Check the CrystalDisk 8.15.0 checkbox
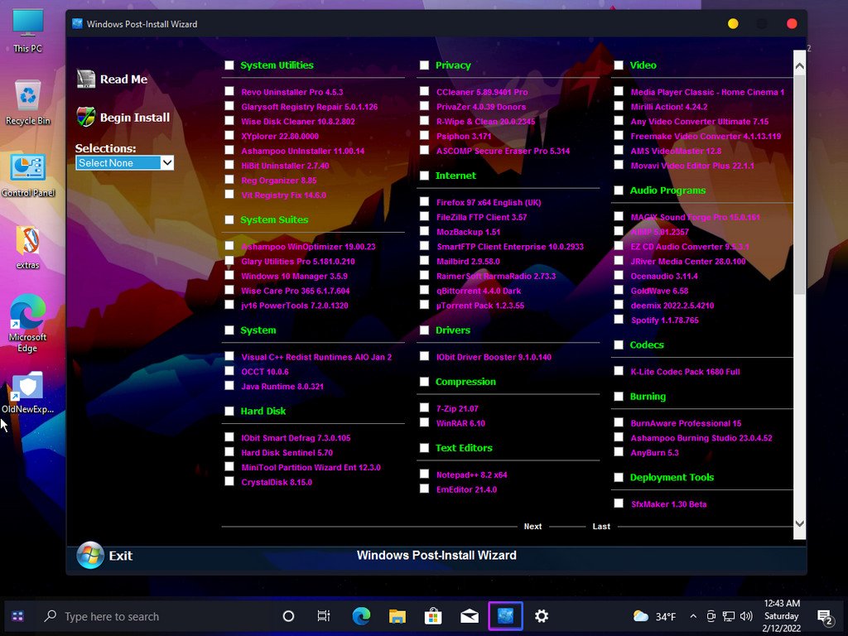Viewport: 848px width, 636px height. point(229,481)
